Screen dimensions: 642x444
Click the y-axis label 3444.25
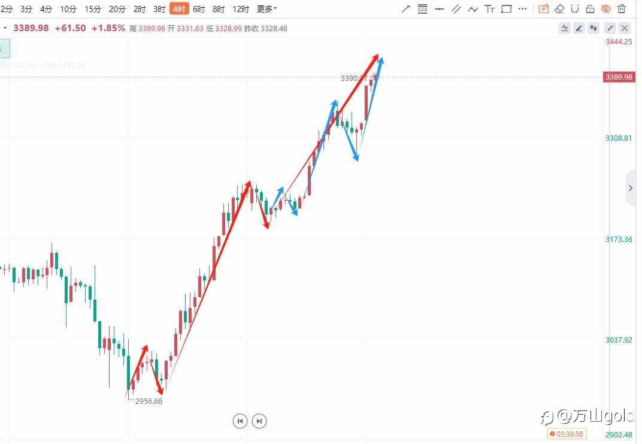tap(619, 42)
